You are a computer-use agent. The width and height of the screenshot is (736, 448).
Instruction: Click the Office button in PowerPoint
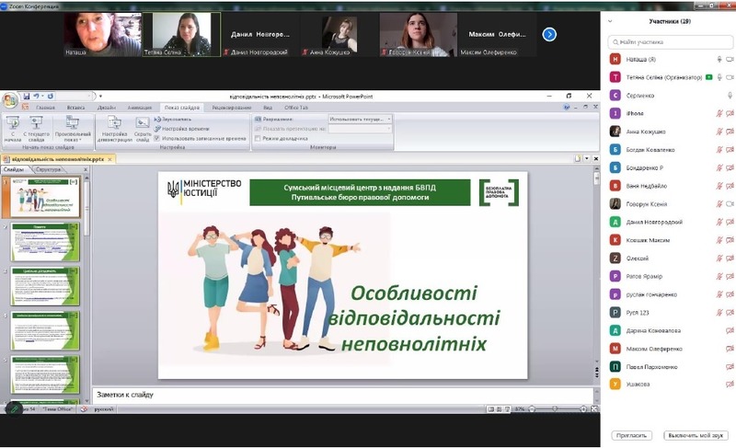[9, 99]
